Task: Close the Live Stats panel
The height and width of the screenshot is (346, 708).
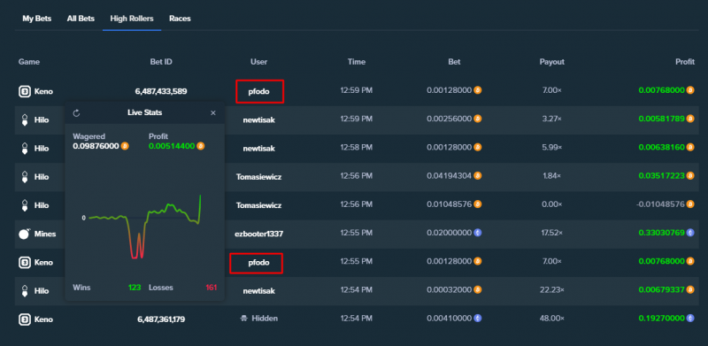Action: tap(213, 113)
